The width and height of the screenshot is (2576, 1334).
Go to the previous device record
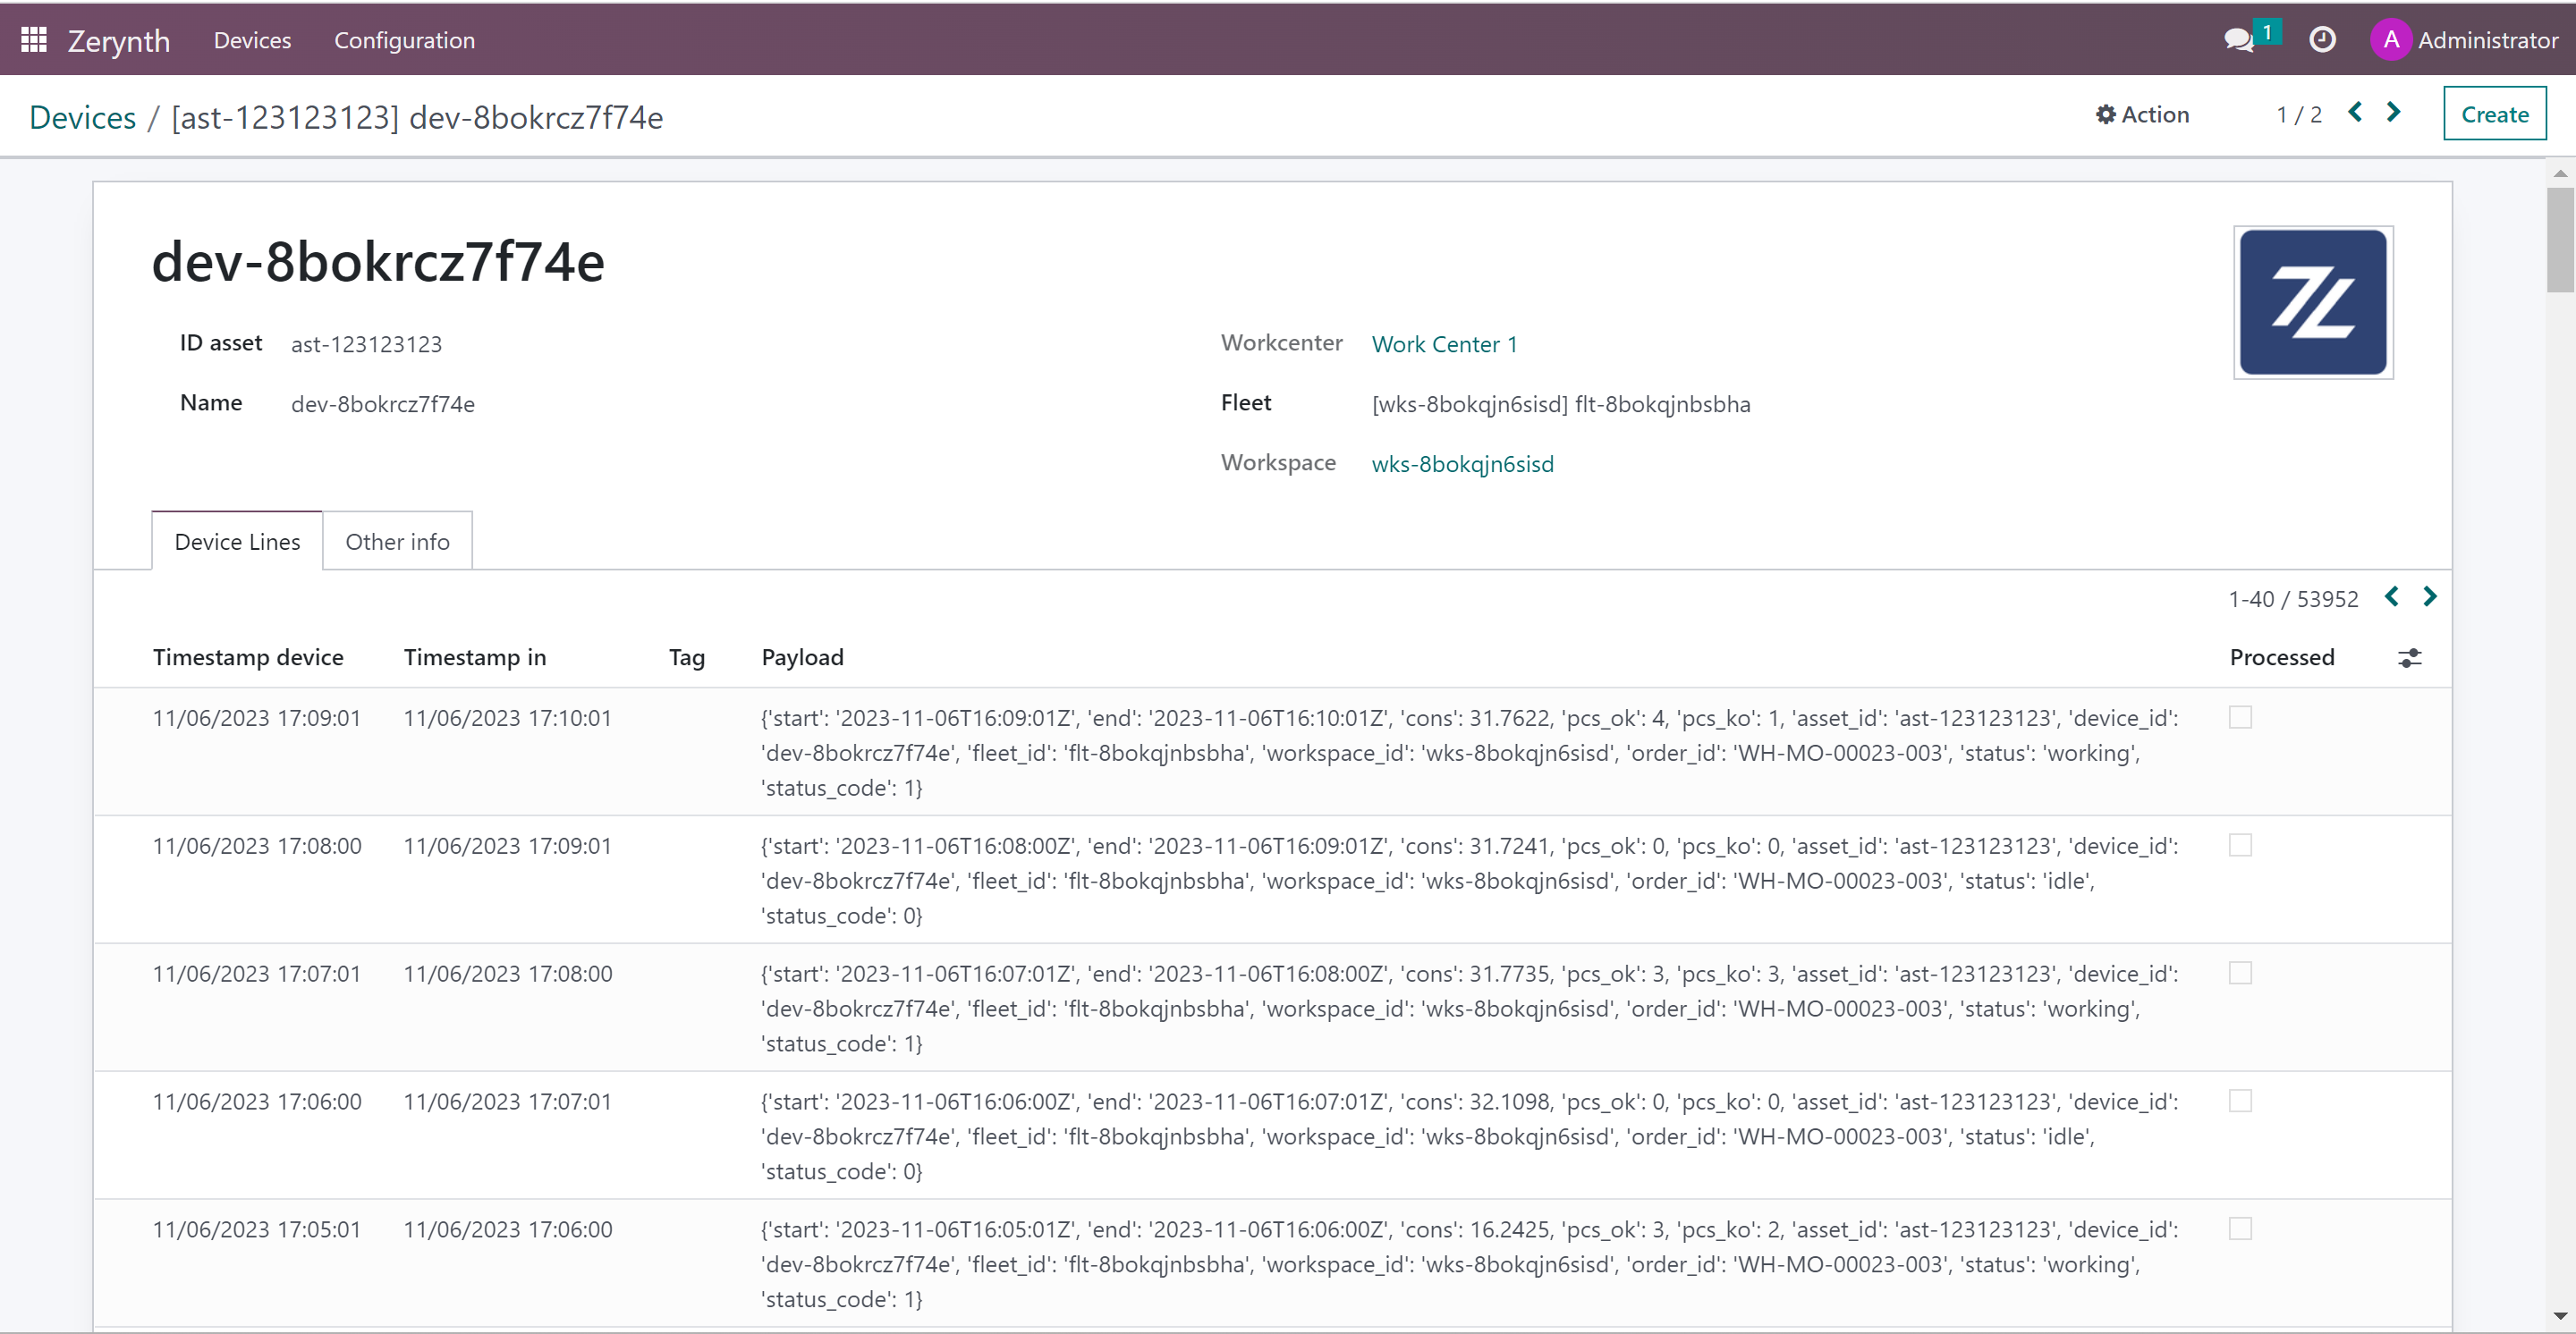coord(2356,113)
